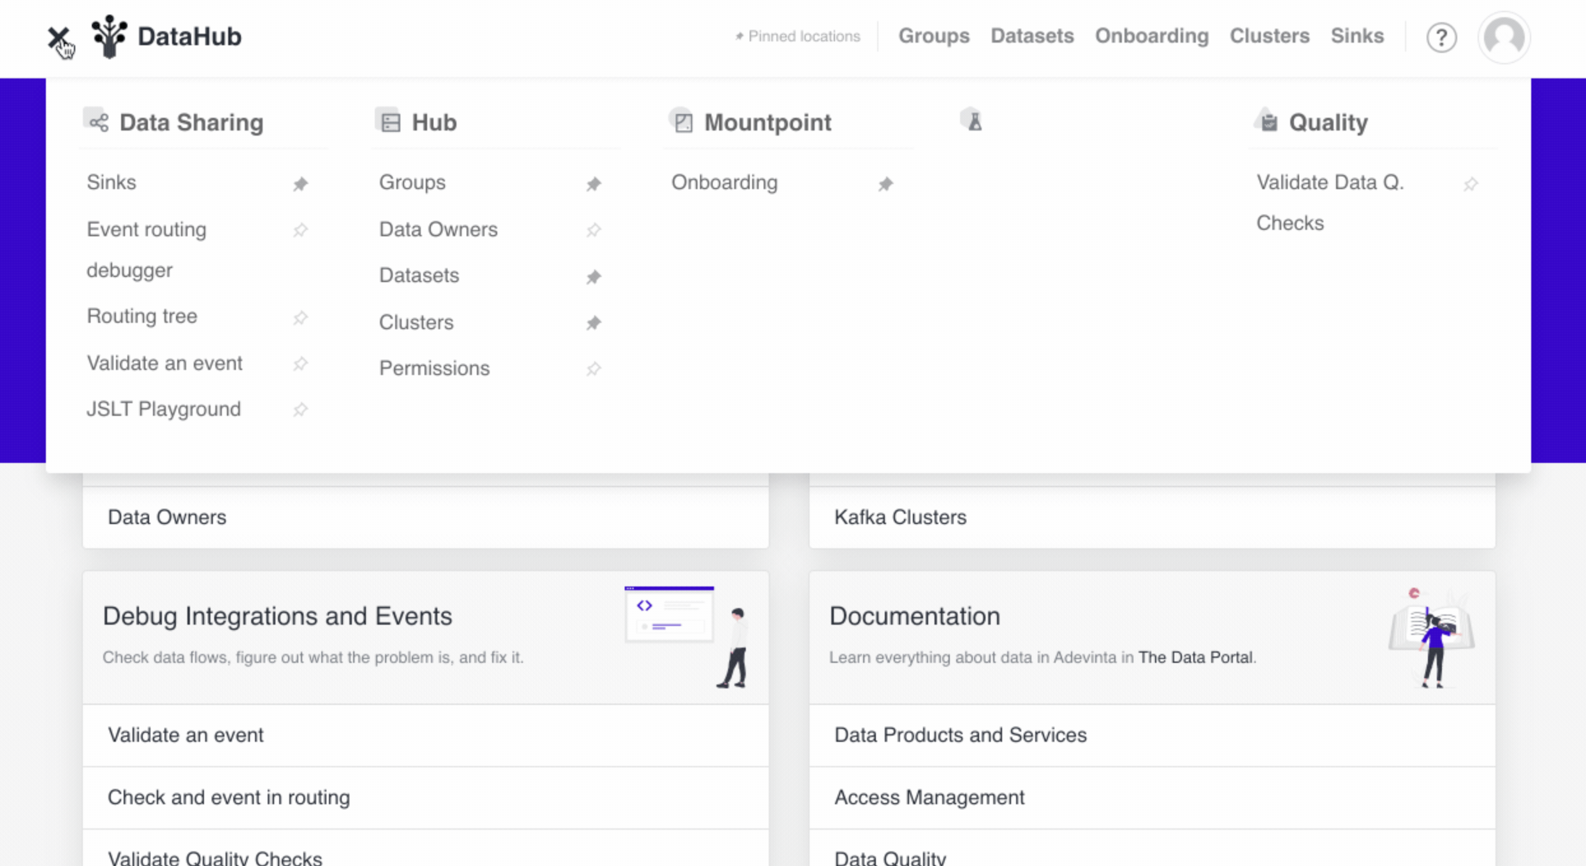Open Kafka Clusters card link
This screenshot has height=866, width=1586.
click(x=1152, y=517)
